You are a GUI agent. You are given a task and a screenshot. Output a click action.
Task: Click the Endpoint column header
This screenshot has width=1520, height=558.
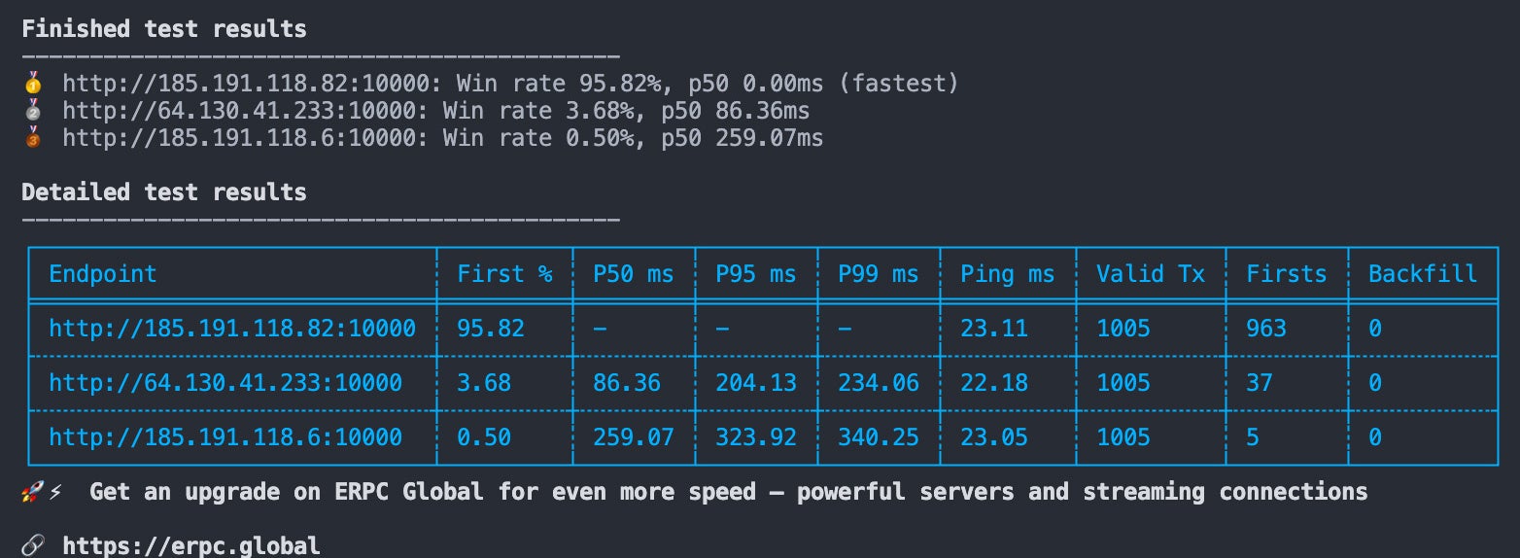click(103, 274)
